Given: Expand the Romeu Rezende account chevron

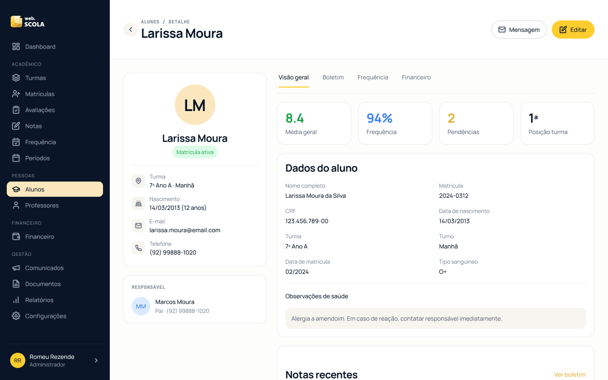Looking at the screenshot, I should coord(96,360).
